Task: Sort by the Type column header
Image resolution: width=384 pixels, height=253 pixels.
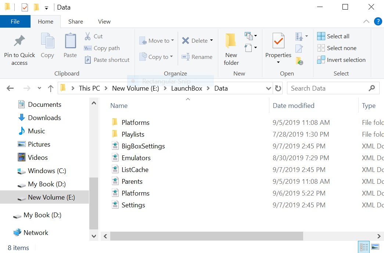Action: coord(369,106)
